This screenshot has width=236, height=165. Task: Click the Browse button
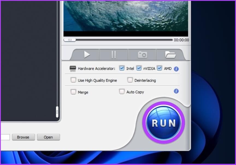[23, 137]
